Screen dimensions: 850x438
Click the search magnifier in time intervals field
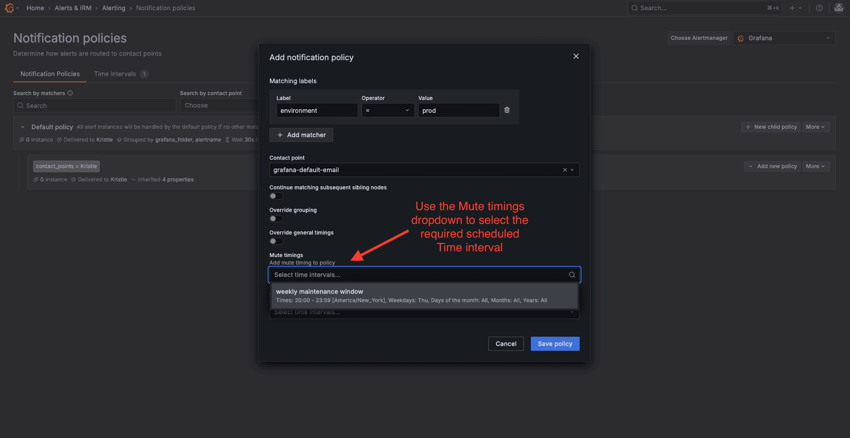point(572,275)
